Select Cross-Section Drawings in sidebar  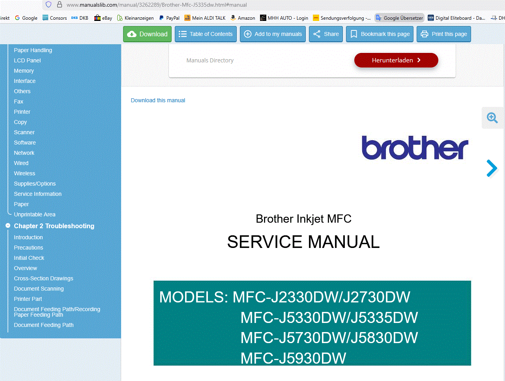43,278
